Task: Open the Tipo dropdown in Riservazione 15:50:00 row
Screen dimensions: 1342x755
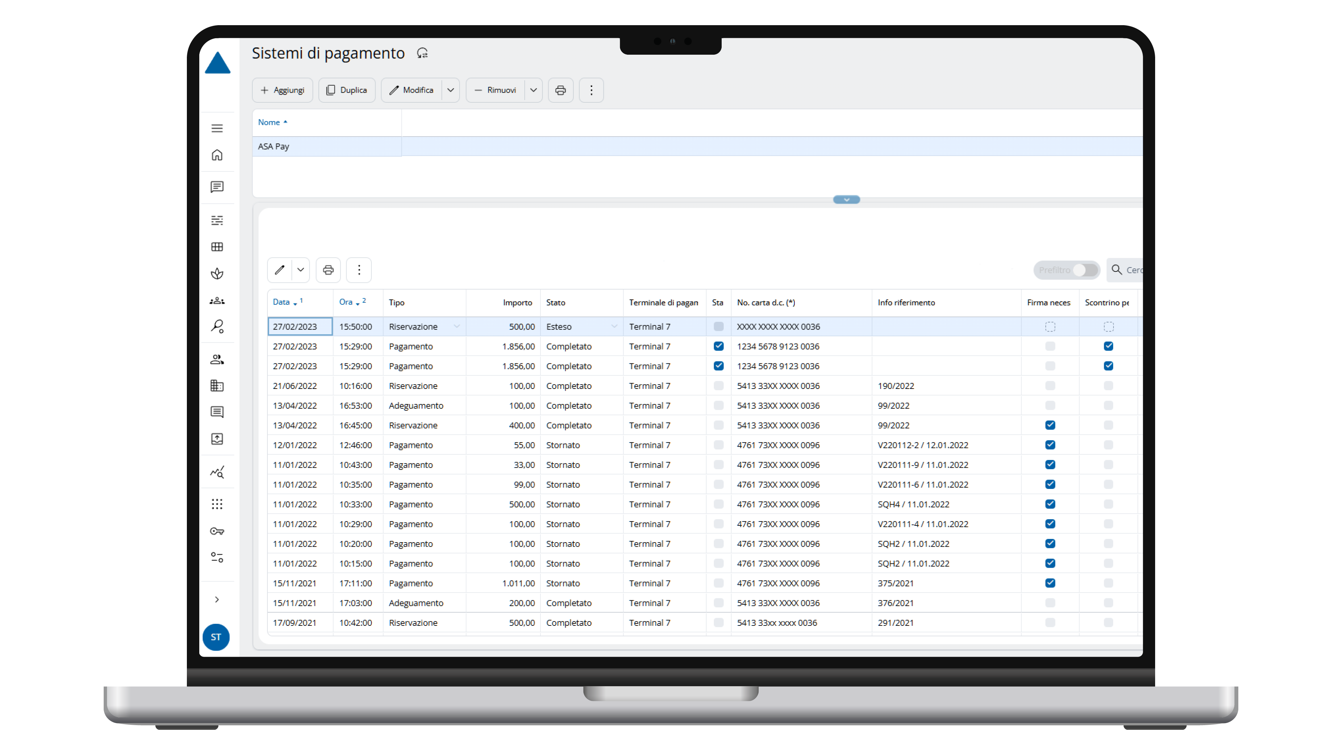Action: coord(457,327)
